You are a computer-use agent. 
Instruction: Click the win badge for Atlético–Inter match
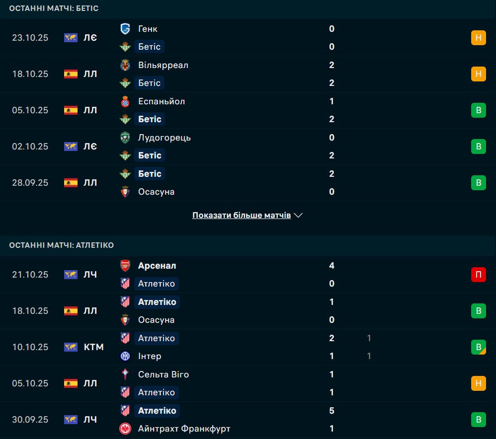(x=478, y=347)
